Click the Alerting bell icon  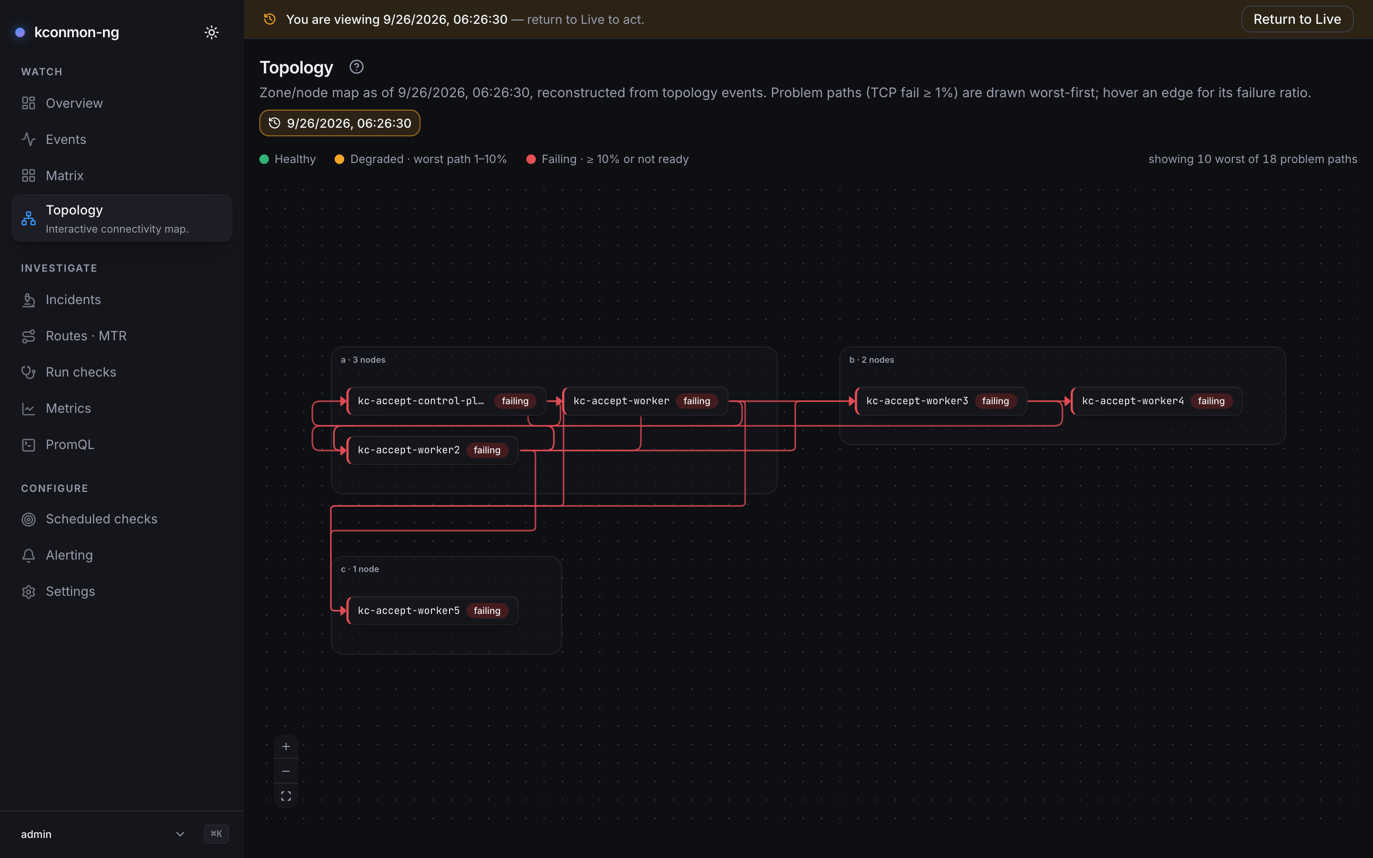(29, 555)
